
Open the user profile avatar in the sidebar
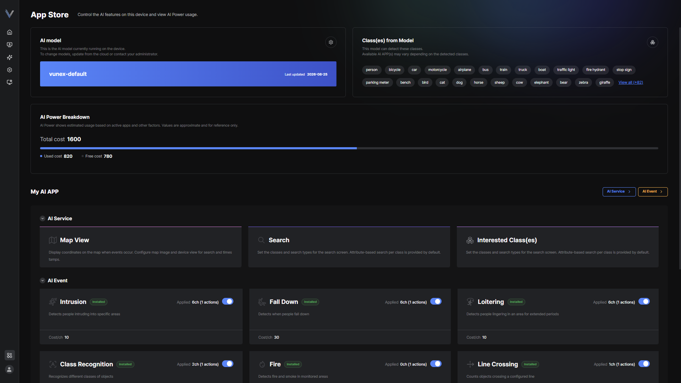tap(10, 370)
